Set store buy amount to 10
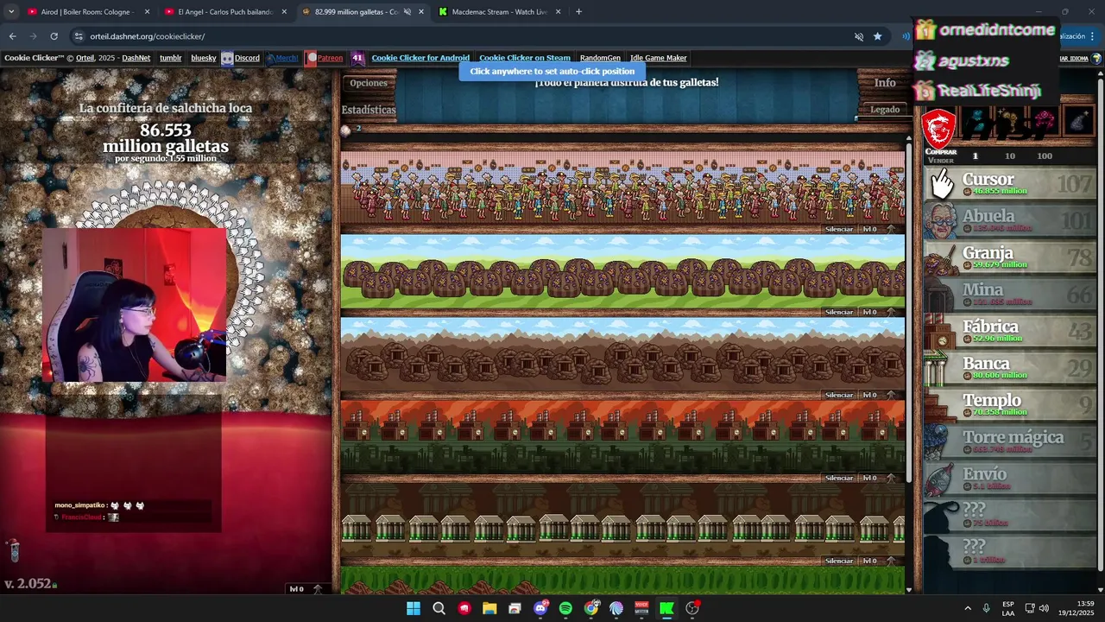Viewport: 1105px width, 622px height. [x=1010, y=156]
